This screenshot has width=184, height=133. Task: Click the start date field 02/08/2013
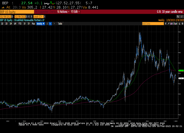(x=6, y=17)
